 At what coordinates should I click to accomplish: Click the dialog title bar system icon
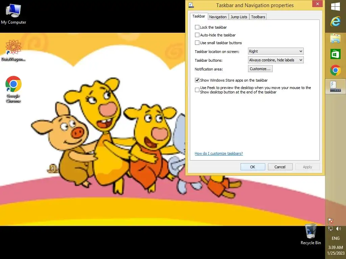pos(191,5)
